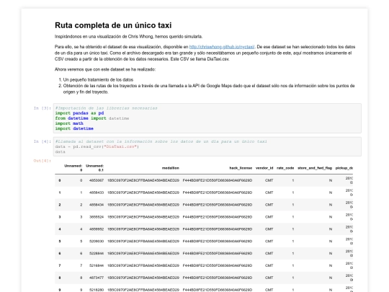Click the 'CMT' vendor_id cell in row 7

pyautogui.click(x=269, y=265)
